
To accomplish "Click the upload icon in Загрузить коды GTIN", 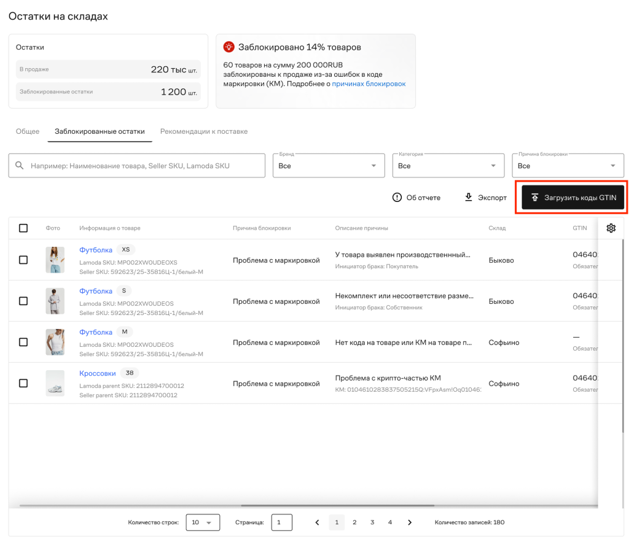I will tap(535, 197).
